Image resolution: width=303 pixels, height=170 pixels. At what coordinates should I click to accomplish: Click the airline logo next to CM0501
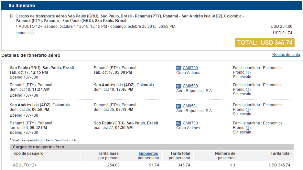tap(179, 106)
